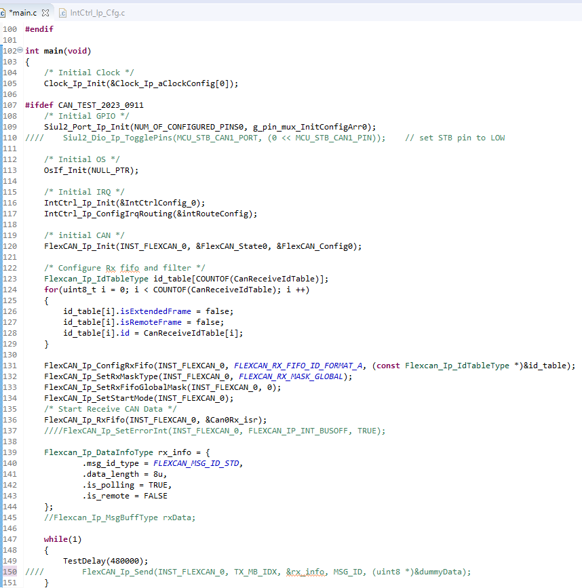Image resolution: width=582 pixels, height=588 pixels.
Task: Click the #endif directive
Action: 39,29
